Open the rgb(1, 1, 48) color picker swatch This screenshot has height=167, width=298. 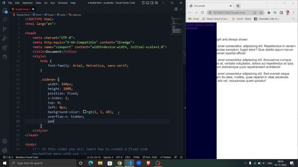click(85, 112)
